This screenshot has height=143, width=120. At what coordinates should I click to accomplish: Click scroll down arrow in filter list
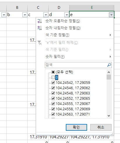(109, 116)
